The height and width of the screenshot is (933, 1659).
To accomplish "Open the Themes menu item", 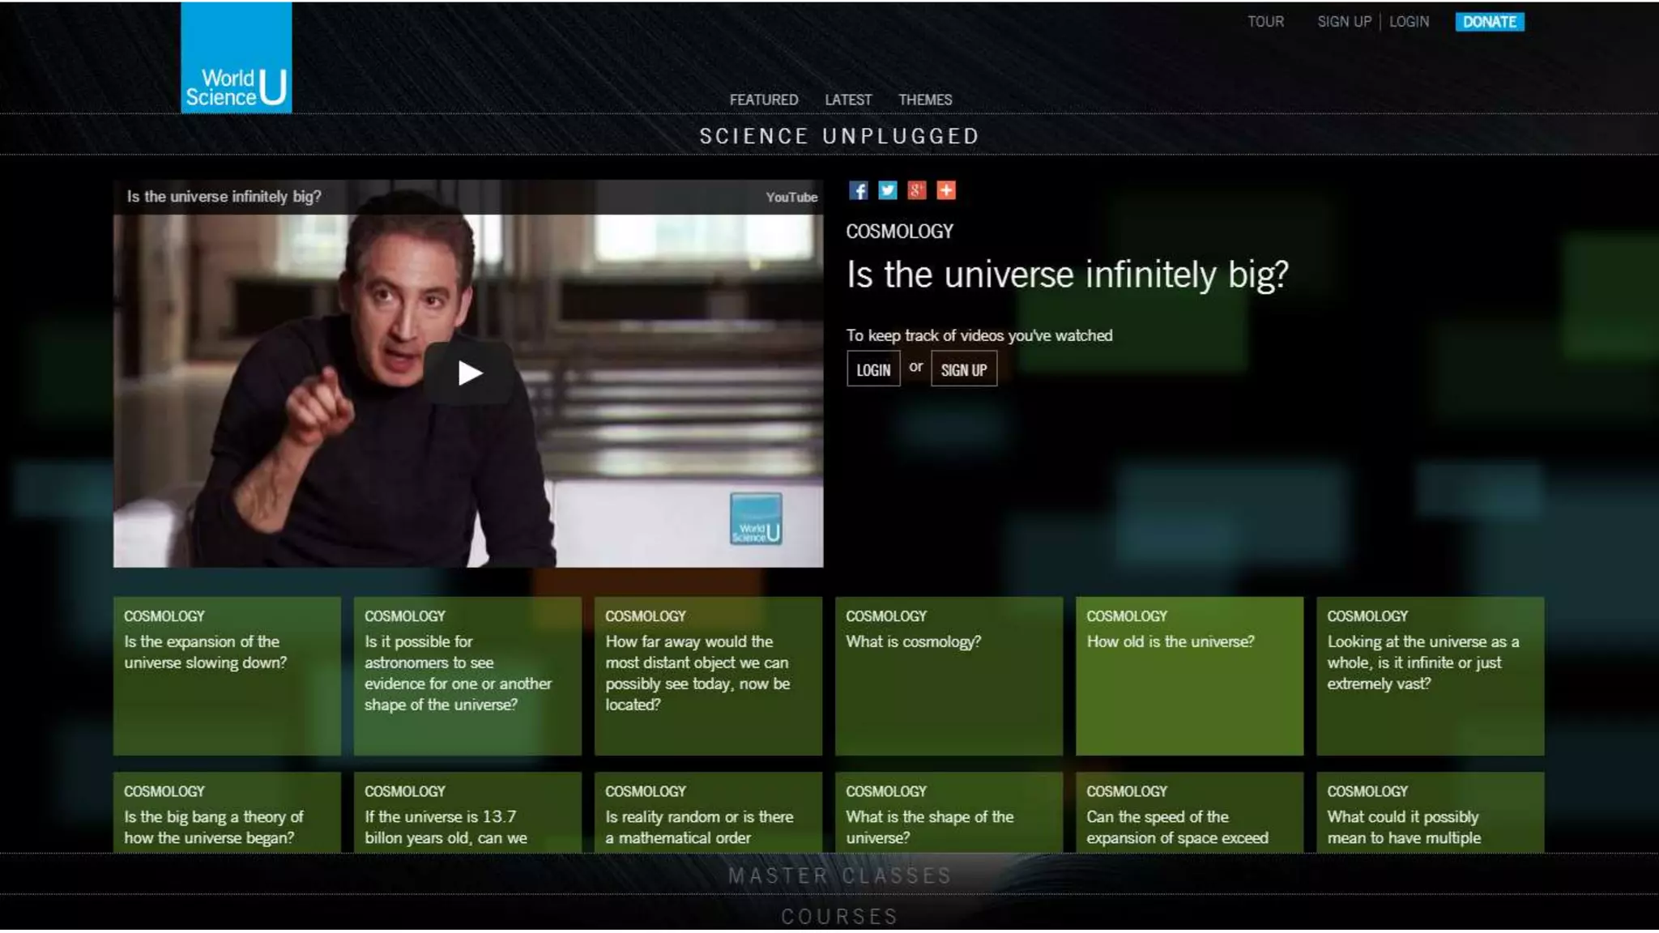I will click(924, 100).
